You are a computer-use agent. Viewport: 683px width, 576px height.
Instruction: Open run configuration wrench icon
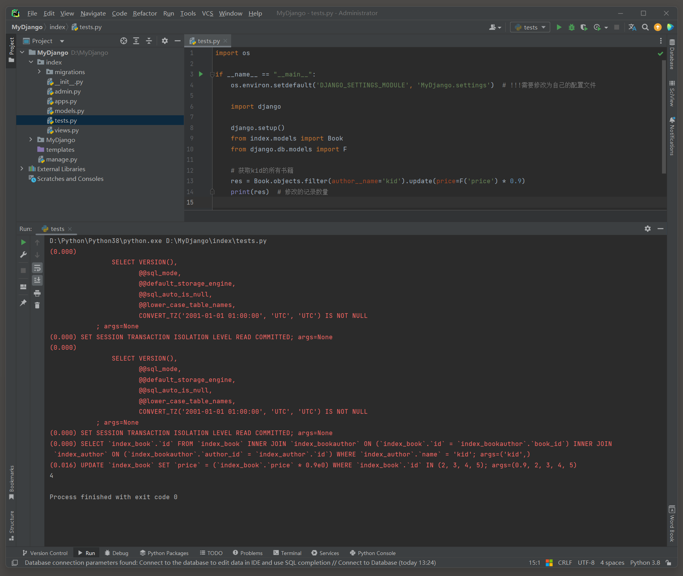coord(23,255)
